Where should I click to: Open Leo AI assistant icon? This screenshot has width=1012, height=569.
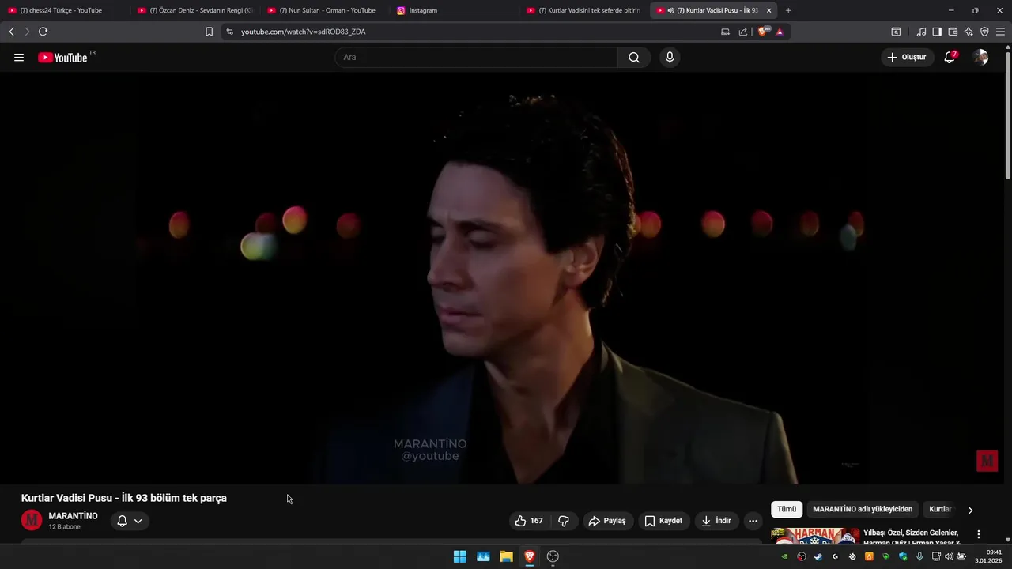969,32
